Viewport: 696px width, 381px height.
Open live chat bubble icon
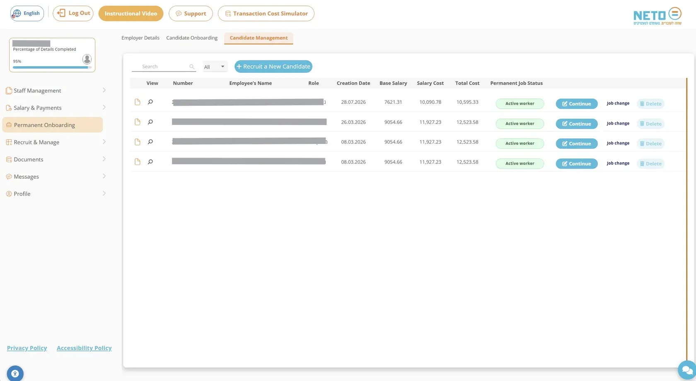tap(687, 369)
